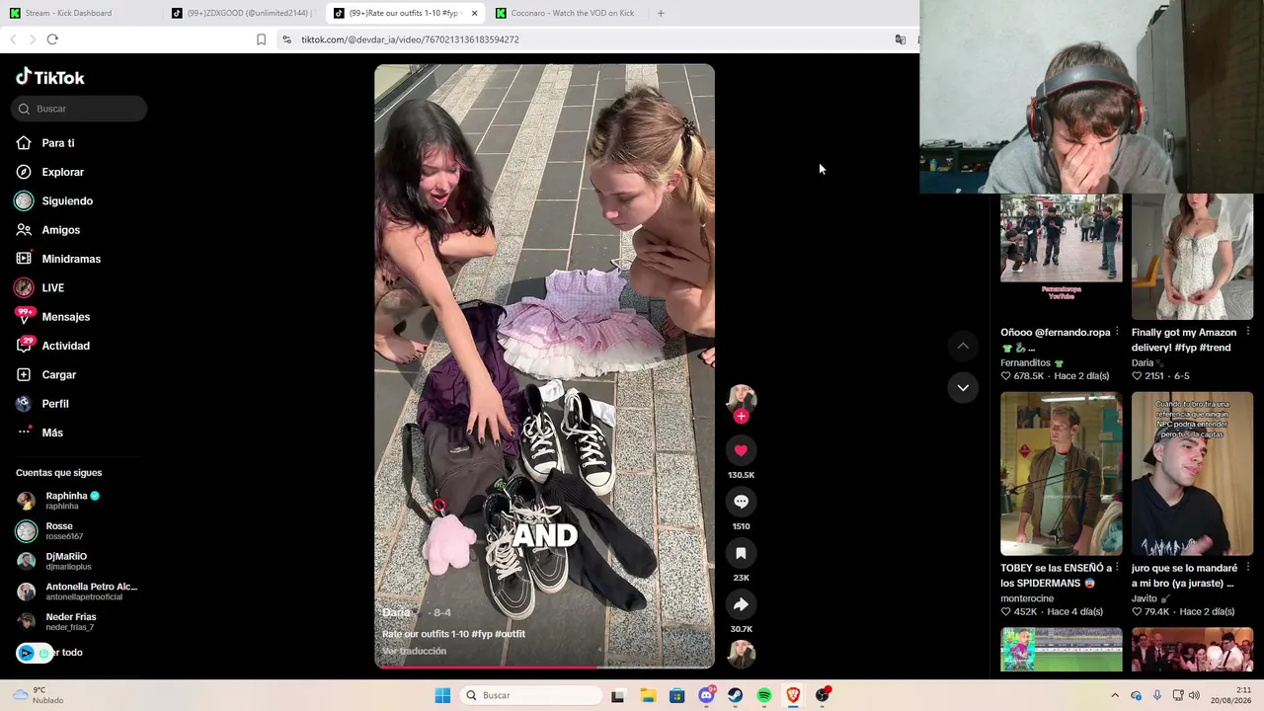Open the site settings icon beside the URL
This screenshot has height=711, width=1264.
point(286,39)
